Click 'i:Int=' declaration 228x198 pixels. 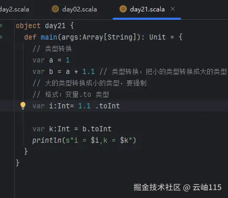coord(62,106)
